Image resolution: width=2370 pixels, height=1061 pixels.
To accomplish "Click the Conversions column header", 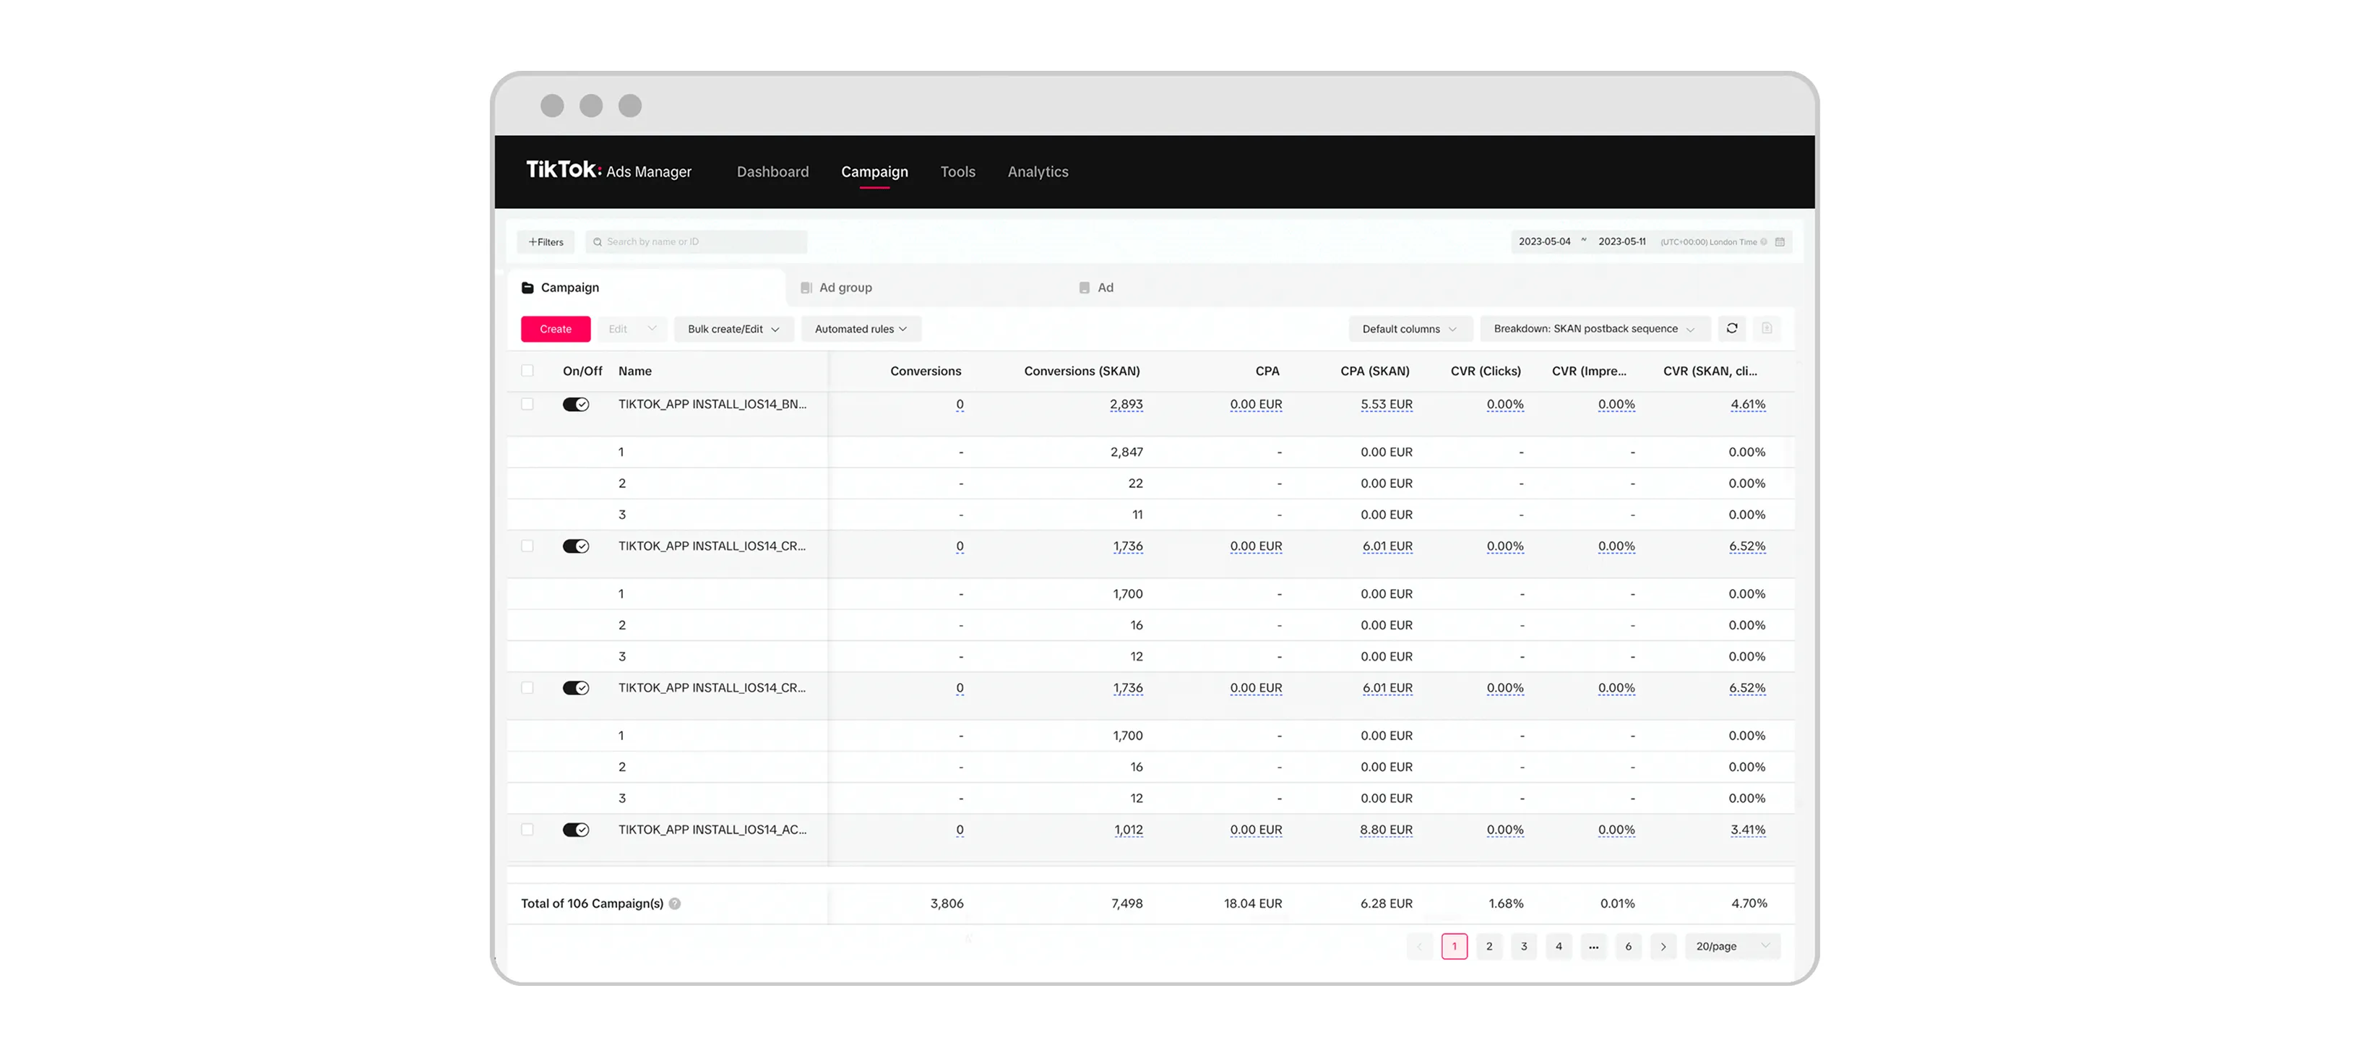I will 926,371.
